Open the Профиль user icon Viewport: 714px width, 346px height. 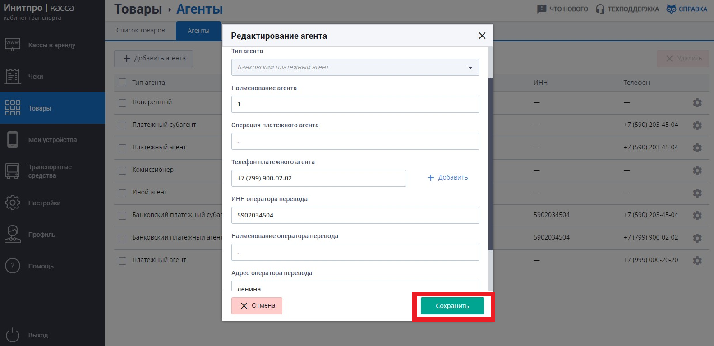pyautogui.click(x=13, y=234)
